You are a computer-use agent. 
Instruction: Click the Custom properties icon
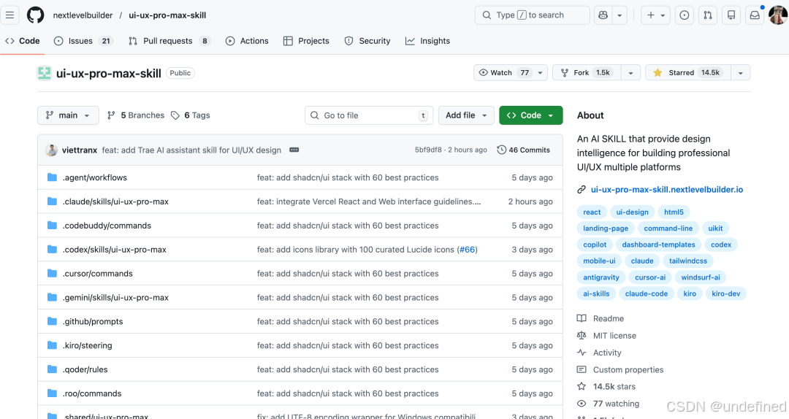[x=582, y=369]
